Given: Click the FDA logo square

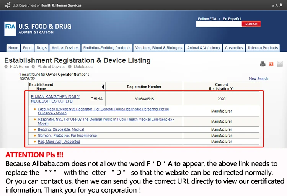Looking at the screenshot, I should [10, 29].
